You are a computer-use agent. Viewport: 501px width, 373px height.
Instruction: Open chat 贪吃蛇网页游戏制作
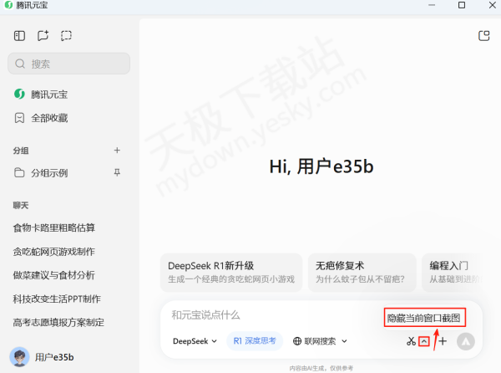pyautogui.click(x=53, y=252)
